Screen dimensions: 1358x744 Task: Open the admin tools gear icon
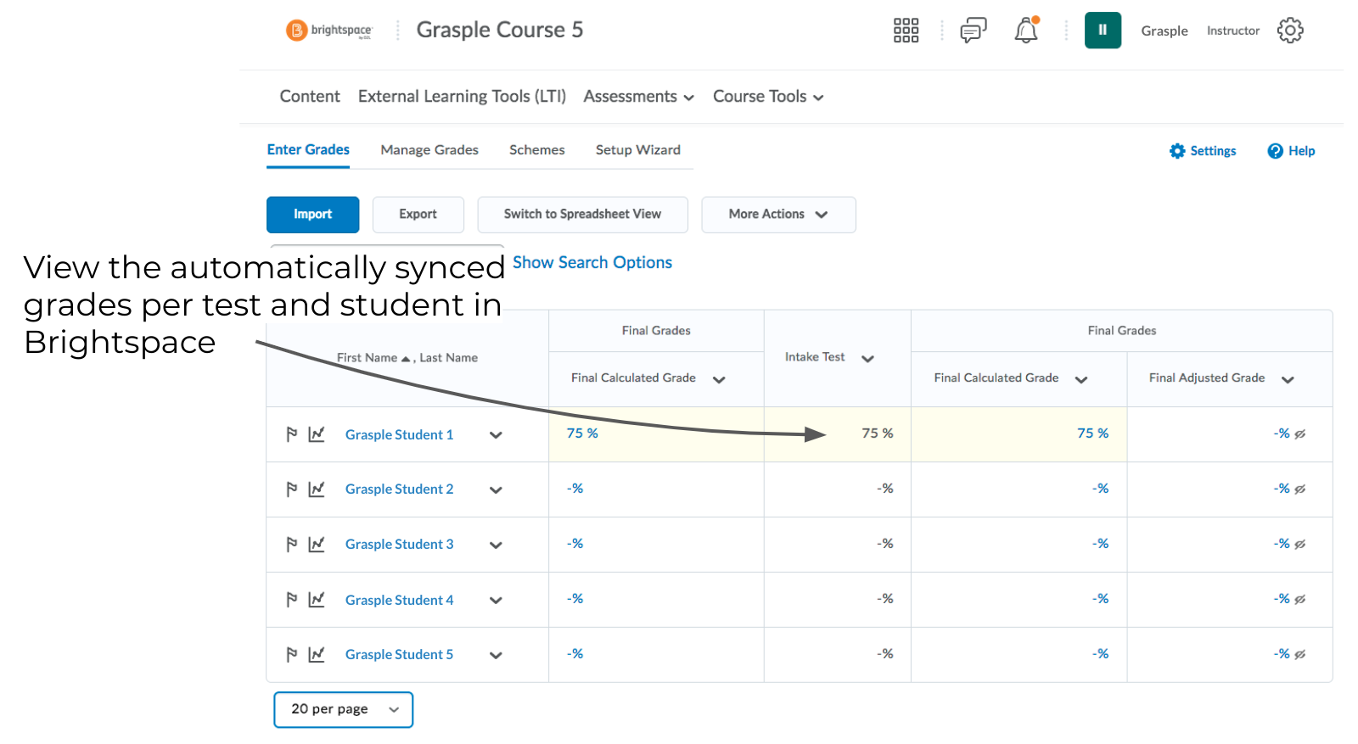point(1289,31)
